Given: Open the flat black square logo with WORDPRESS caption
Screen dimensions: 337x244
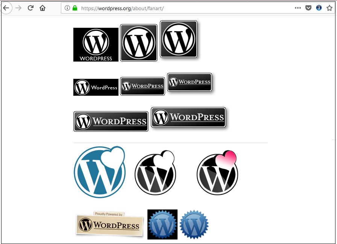Looking at the screenshot, I should 96,45.
